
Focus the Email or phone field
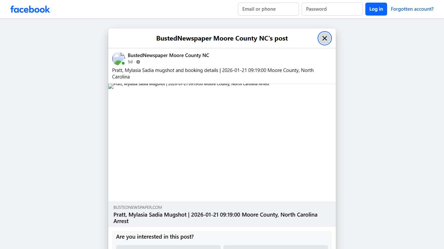[x=268, y=9]
